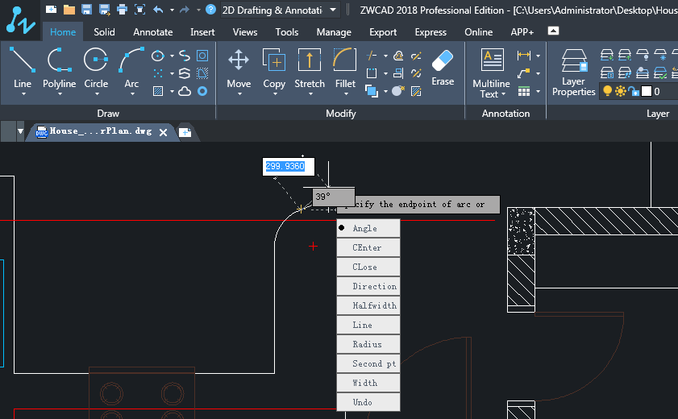Click the Save icon
678x419 pixels.
pyautogui.click(x=86, y=9)
